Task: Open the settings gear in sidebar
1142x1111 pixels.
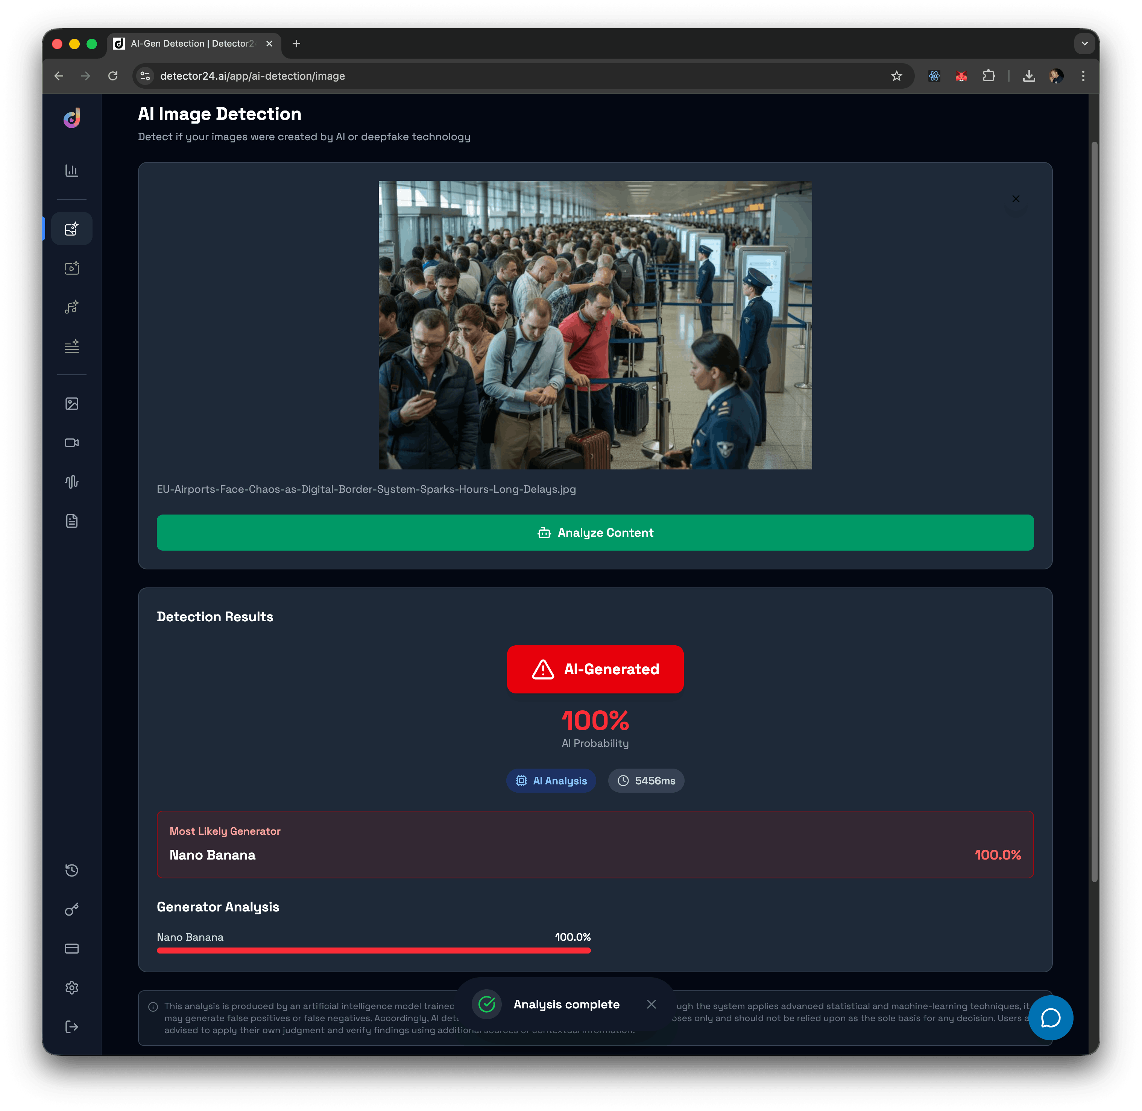Action: pyautogui.click(x=71, y=988)
